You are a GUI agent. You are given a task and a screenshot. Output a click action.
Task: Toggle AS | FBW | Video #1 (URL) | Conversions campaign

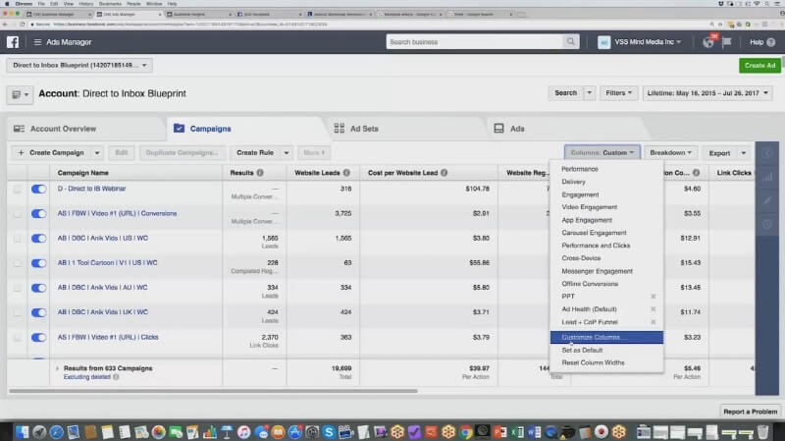coord(38,214)
